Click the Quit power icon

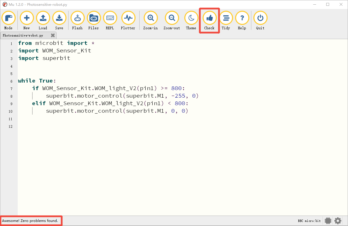click(x=260, y=20)
